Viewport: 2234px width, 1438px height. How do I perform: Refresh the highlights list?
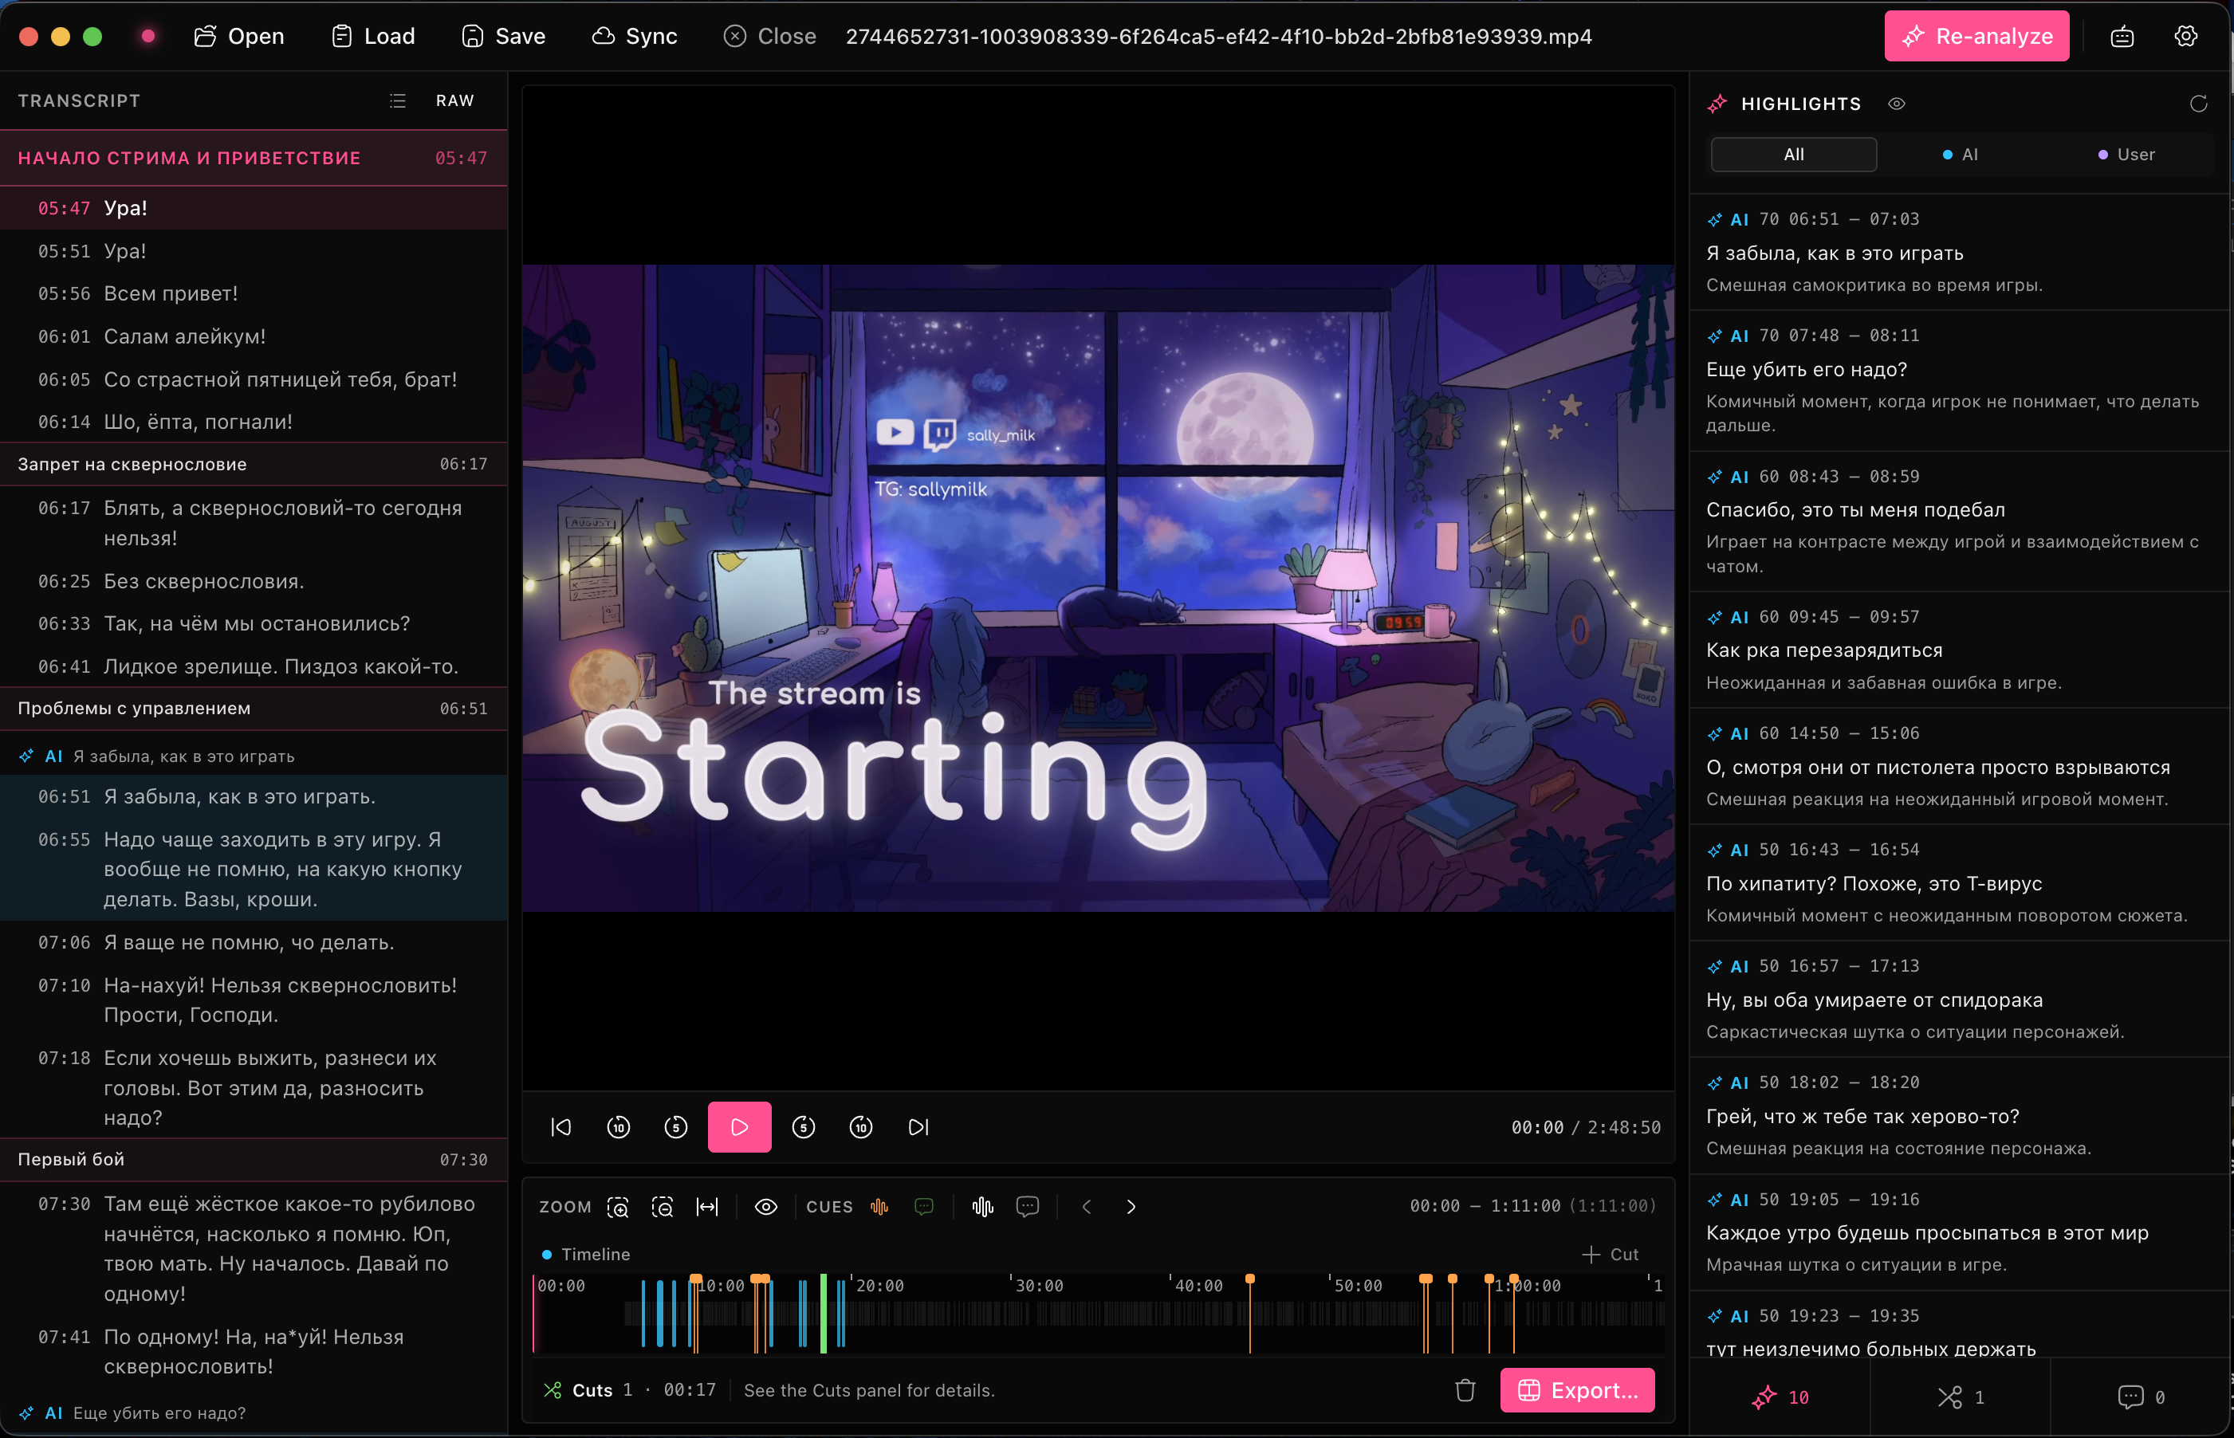pos(2198,104)
